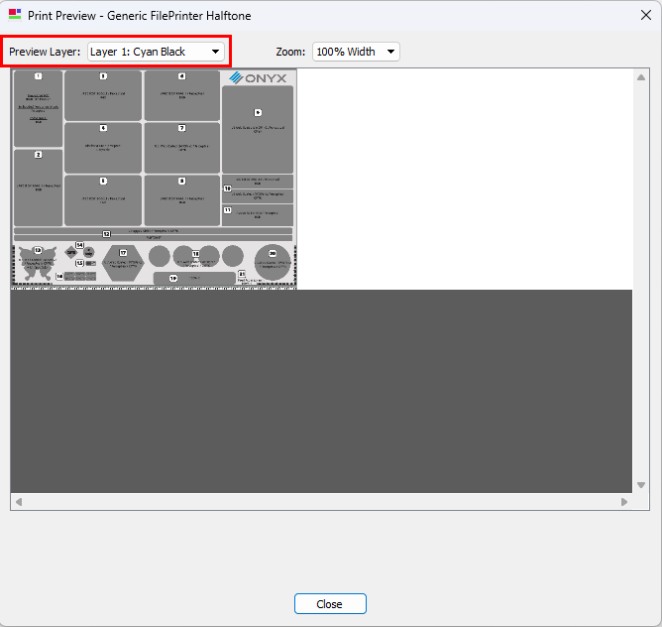Close the Print Preview window with X

[645, 15]
